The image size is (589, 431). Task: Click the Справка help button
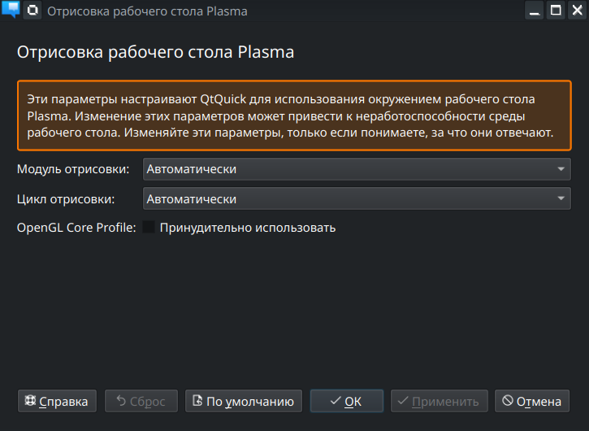57,401
